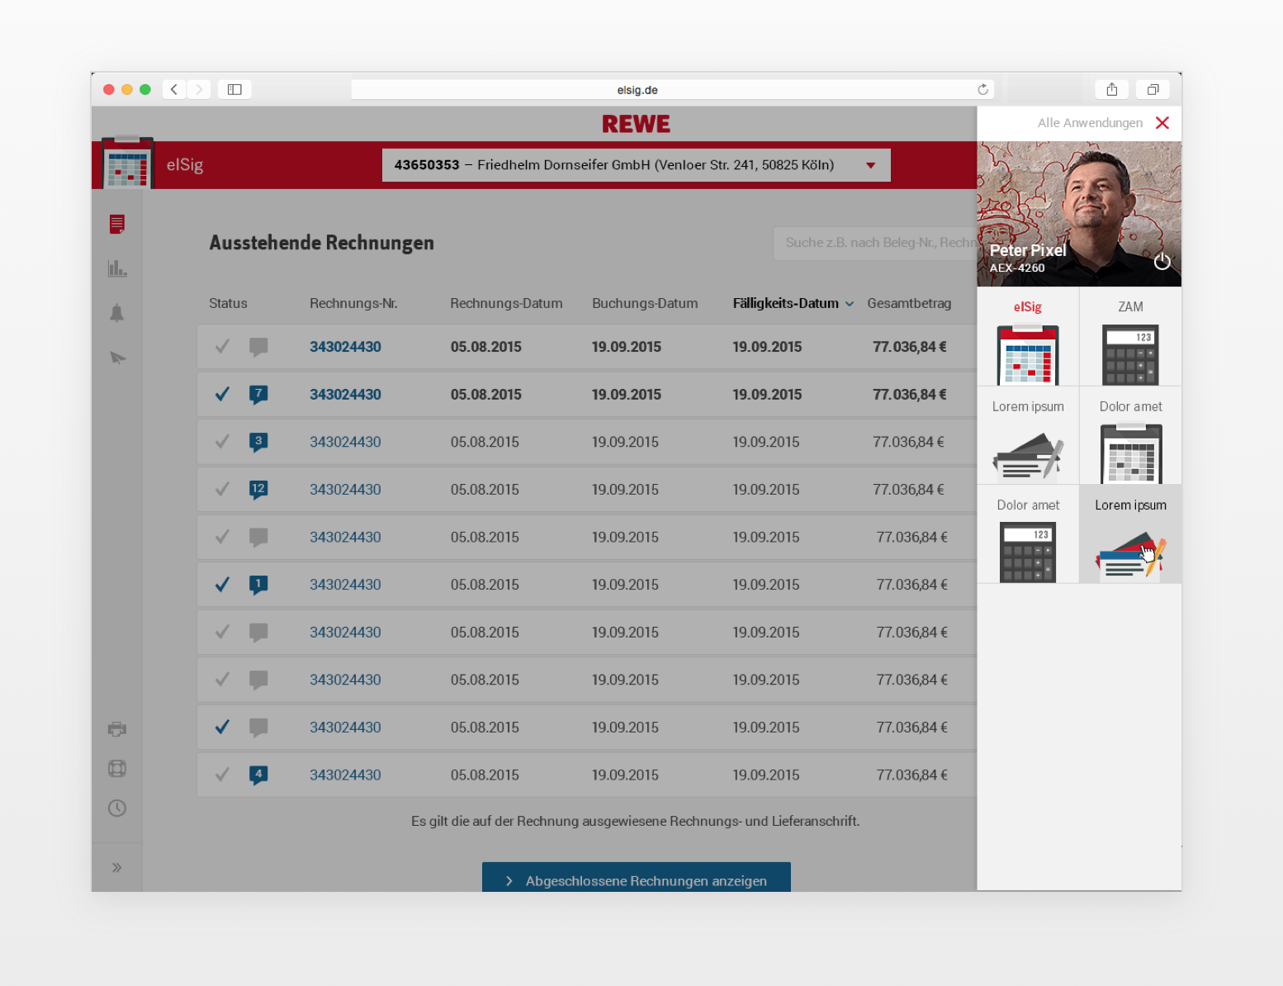
Task: Sort by Buchungs-Datum column header
Action: 645,303
